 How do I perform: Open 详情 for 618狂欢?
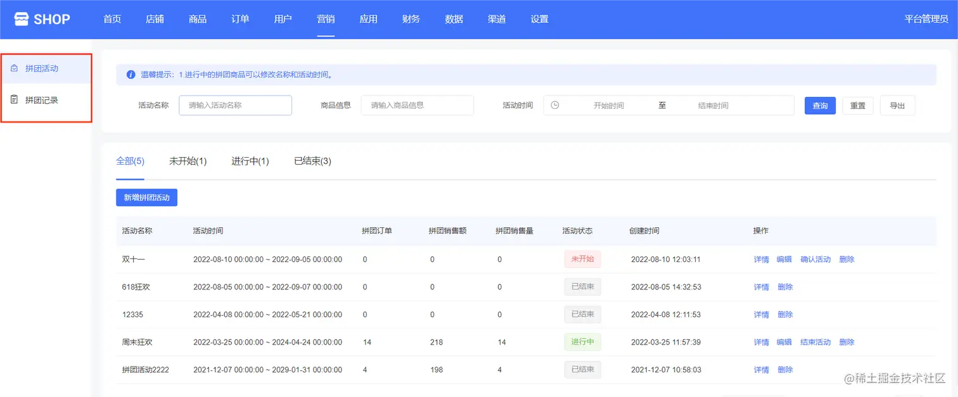pyautogui.click(x=762, y=287)
